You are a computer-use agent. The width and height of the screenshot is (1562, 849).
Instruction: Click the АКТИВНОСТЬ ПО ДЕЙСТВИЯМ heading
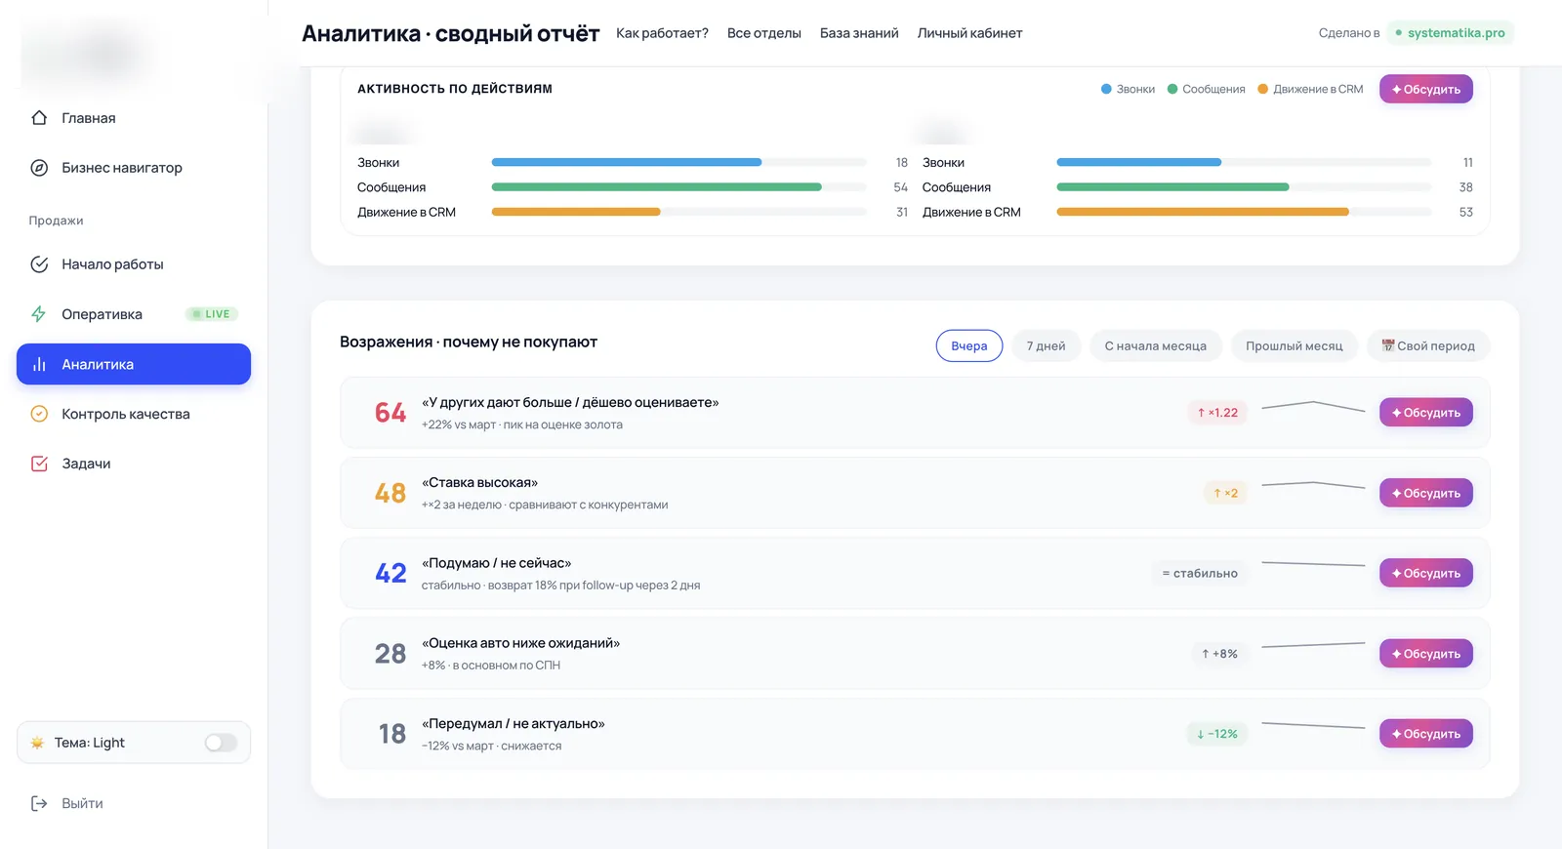[x=455, y=89]
